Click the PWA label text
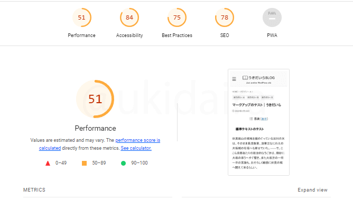 272,35
